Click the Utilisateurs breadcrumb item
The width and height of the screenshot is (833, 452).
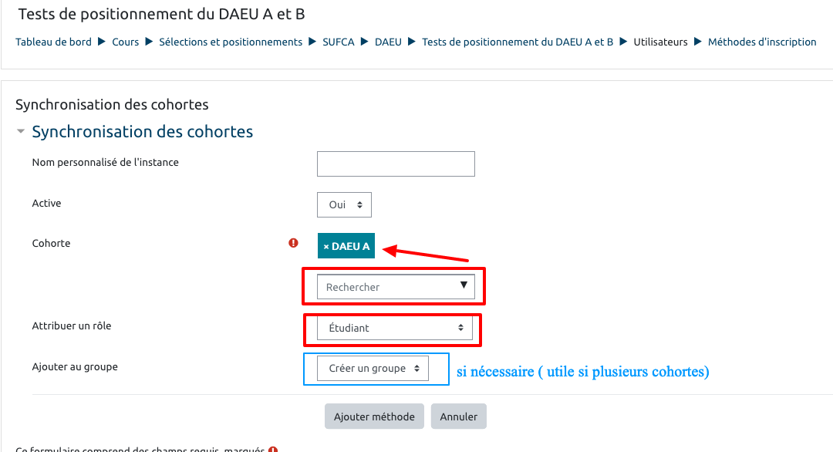(x=660, y=42)
